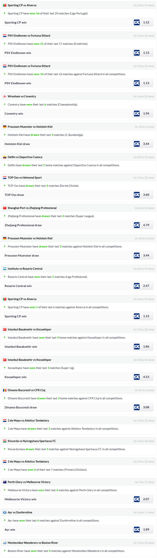Click the Scotland flag beside Ayr vs Dunfermline

tap(5, 512)
